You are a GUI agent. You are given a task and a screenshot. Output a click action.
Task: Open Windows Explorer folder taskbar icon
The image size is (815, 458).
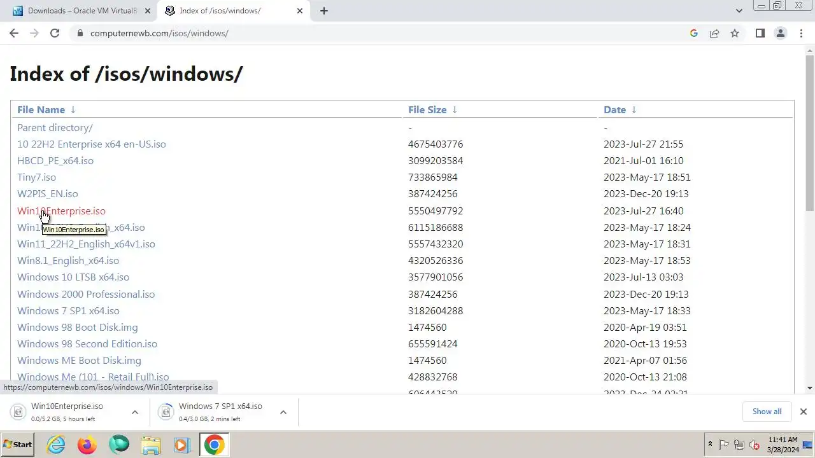coord(151,445)
